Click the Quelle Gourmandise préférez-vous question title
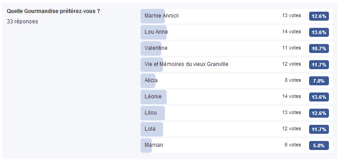The height and width of the screenshot is (163, 342). 54,11
